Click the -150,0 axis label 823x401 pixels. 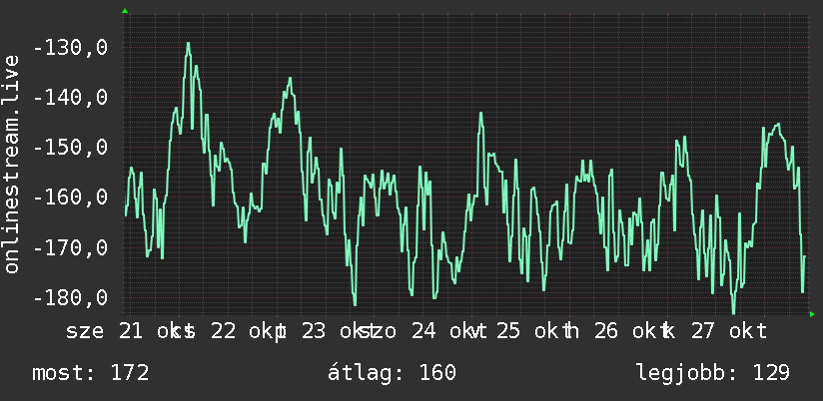pyautogui.click(x=70, y=148)
